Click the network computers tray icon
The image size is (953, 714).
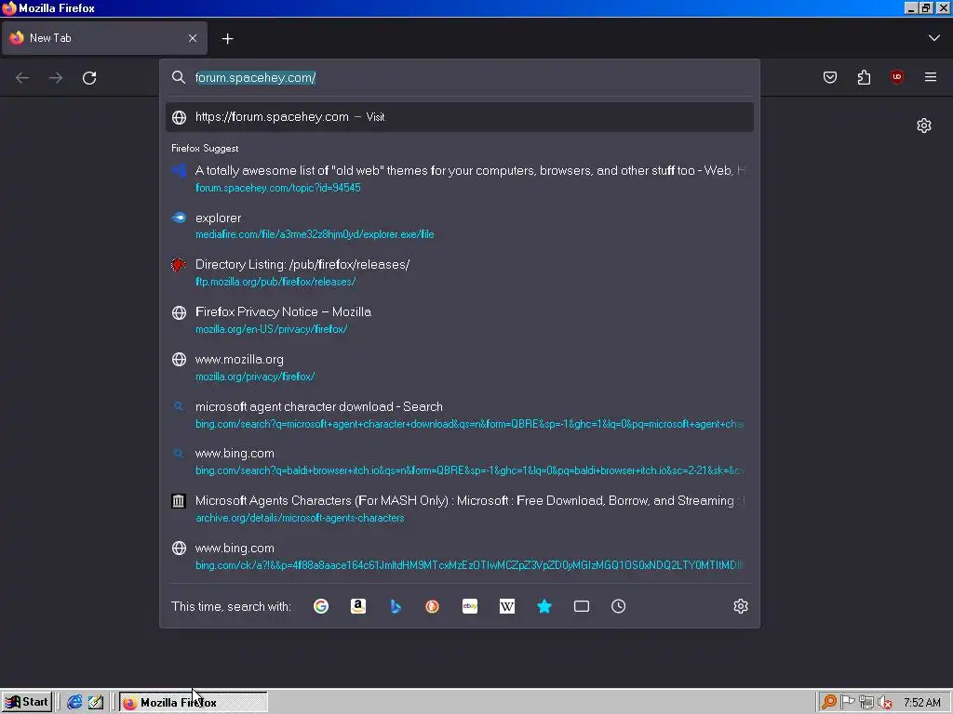click(x=866, y=703)
